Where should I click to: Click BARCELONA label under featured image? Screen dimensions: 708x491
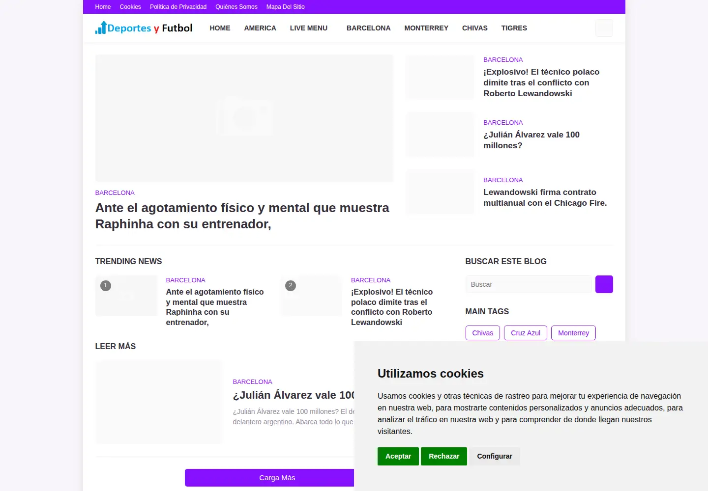pos(115,193)
